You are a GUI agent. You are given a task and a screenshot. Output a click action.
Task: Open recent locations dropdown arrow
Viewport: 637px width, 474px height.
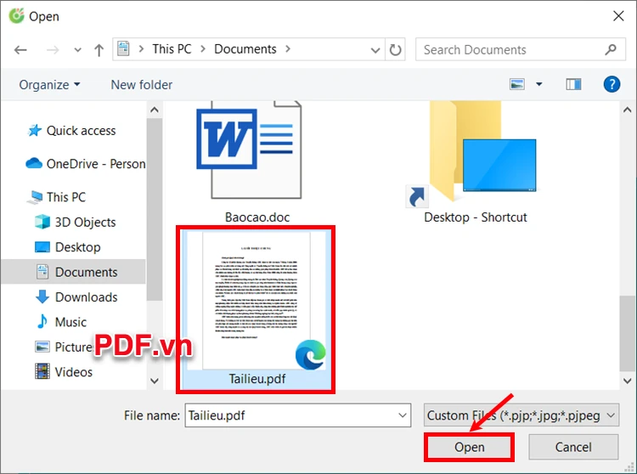(x=77, y=50)
